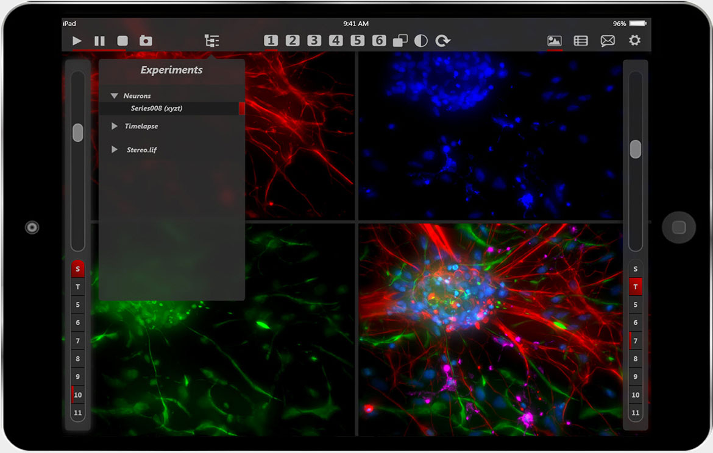Expand the Timelapse experiment

[115, 126]
